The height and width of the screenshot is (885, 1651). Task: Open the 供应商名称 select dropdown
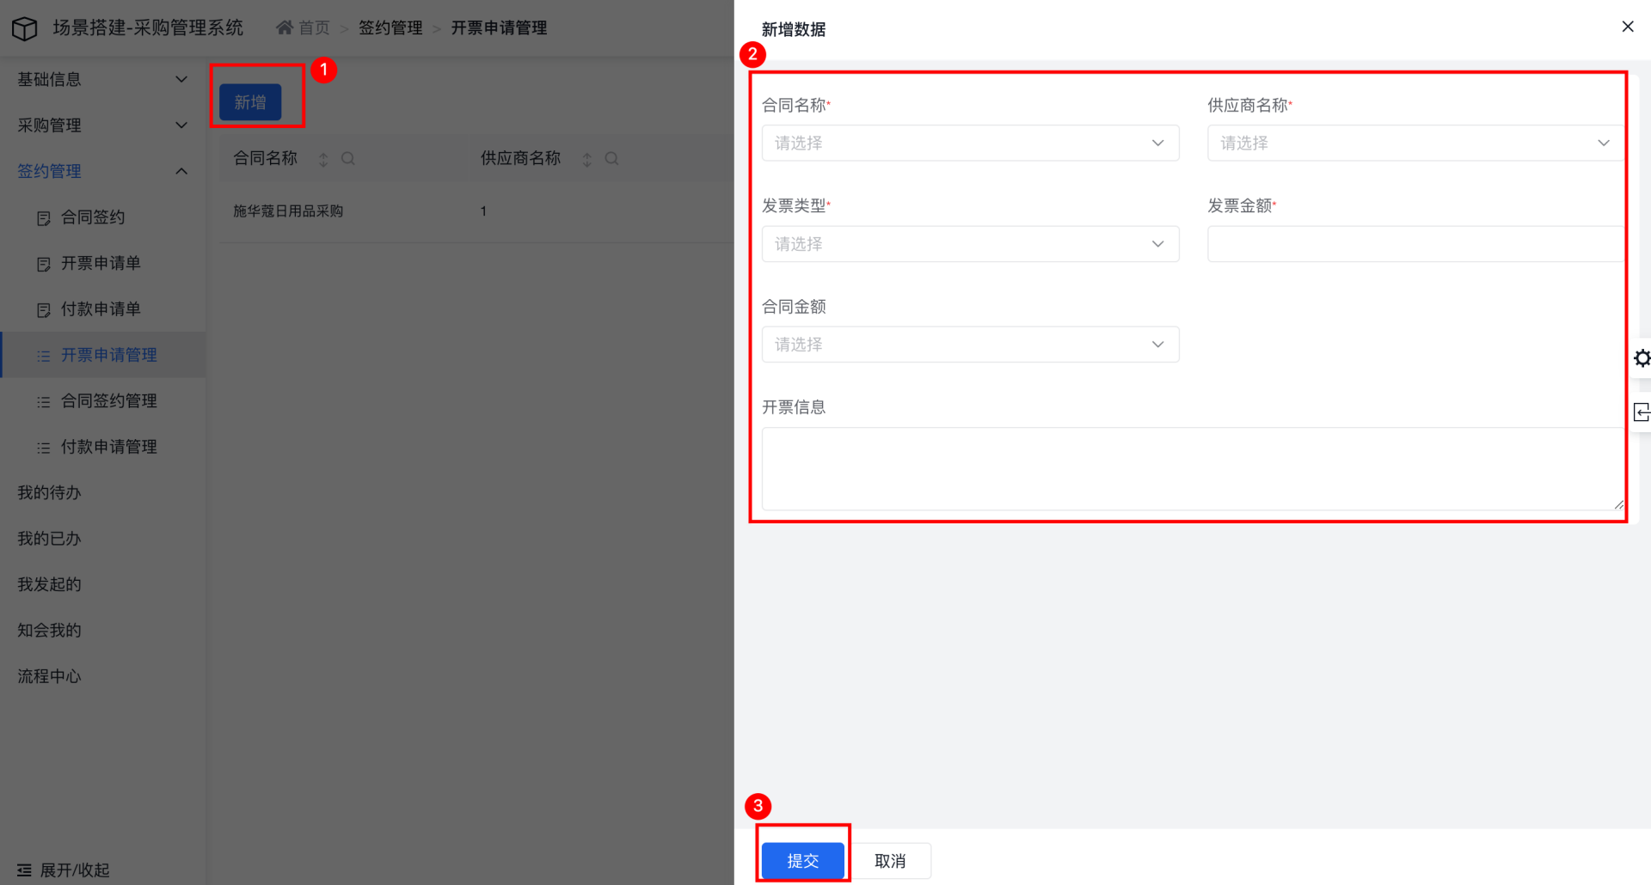1415,143
